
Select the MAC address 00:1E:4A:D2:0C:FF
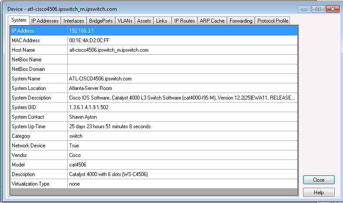click(183, 40)
